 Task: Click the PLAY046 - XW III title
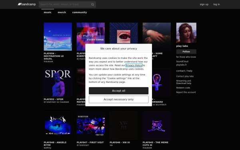point(120,142)
